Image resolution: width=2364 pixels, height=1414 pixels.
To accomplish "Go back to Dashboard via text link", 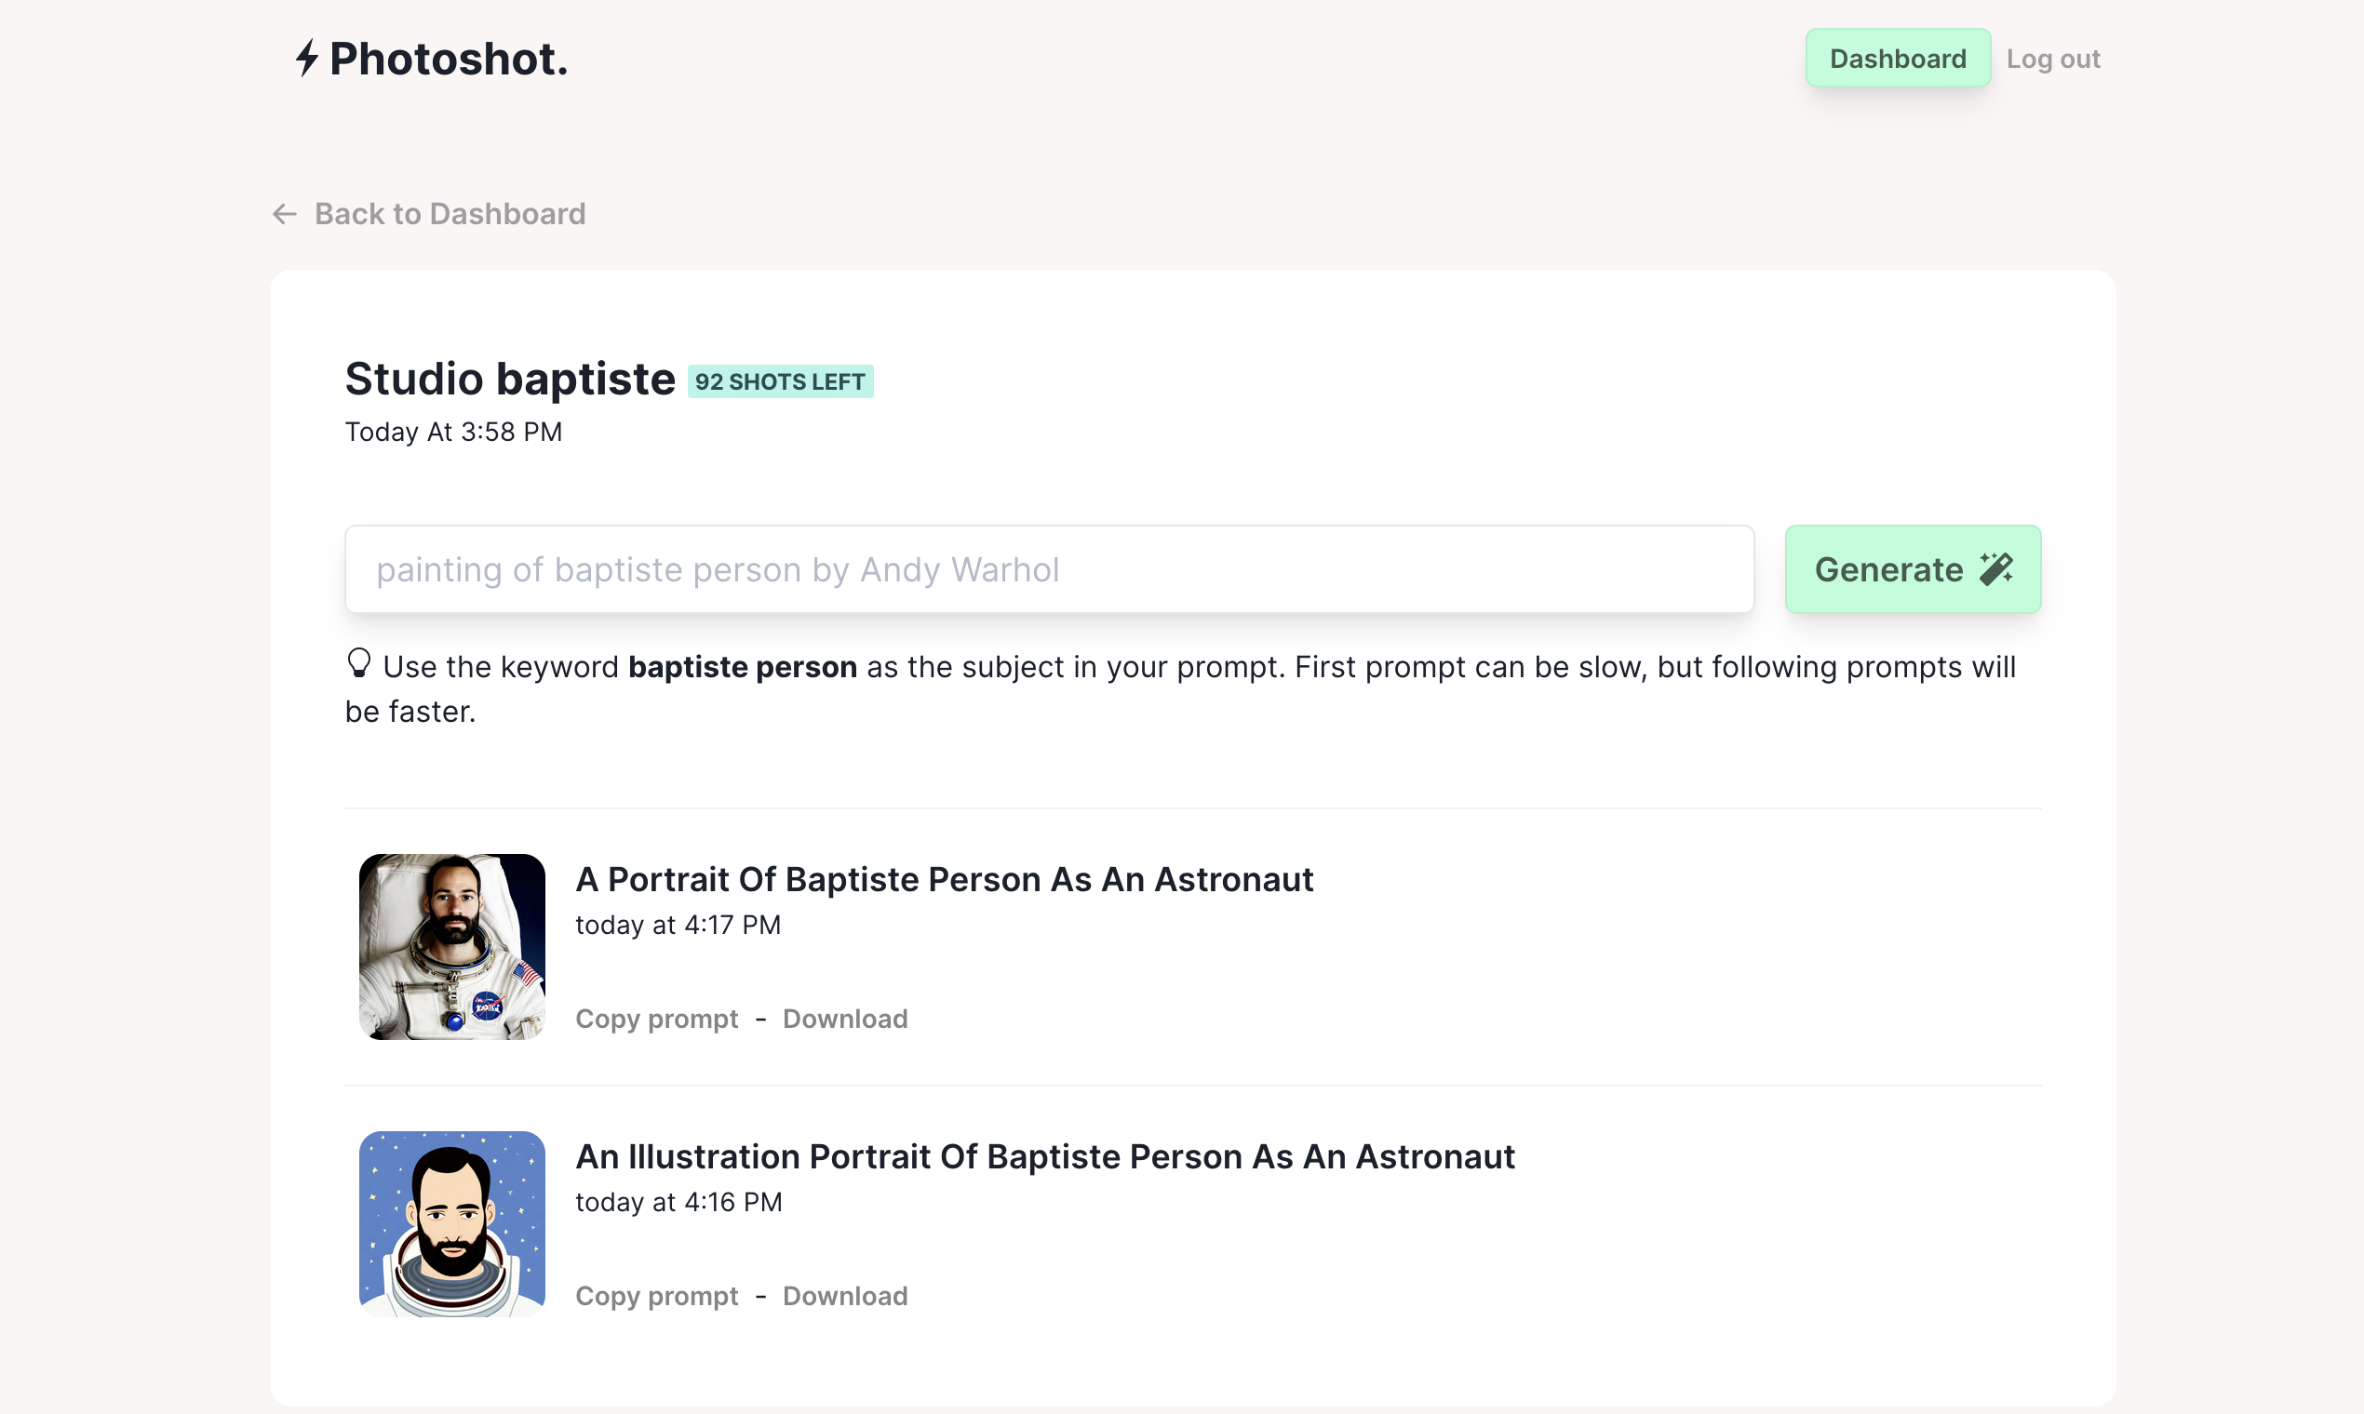I will [450, 214].
